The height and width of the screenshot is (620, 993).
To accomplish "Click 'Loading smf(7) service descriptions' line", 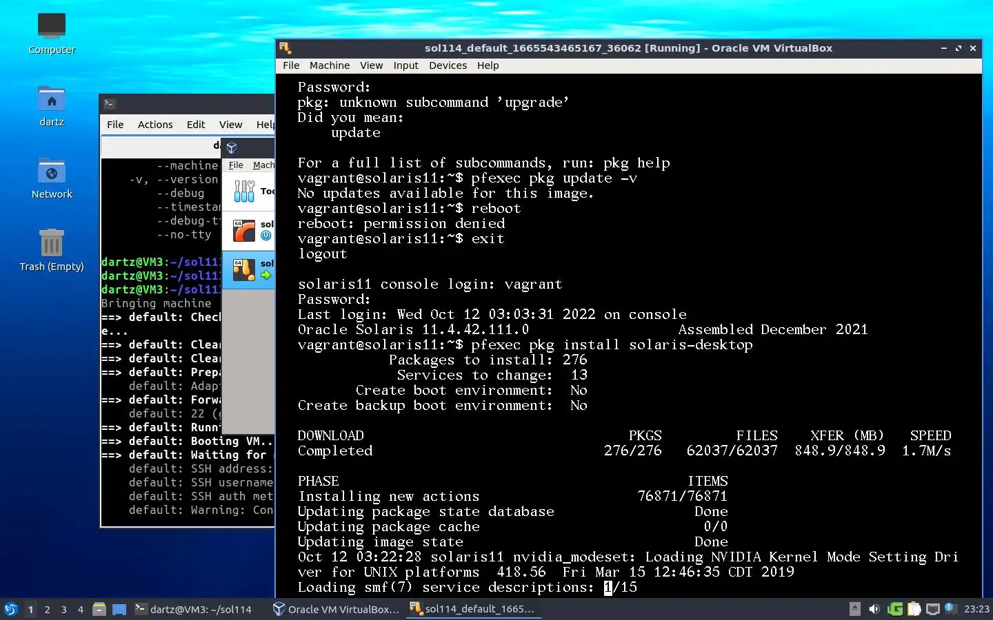I will click(x=468, y=588).
